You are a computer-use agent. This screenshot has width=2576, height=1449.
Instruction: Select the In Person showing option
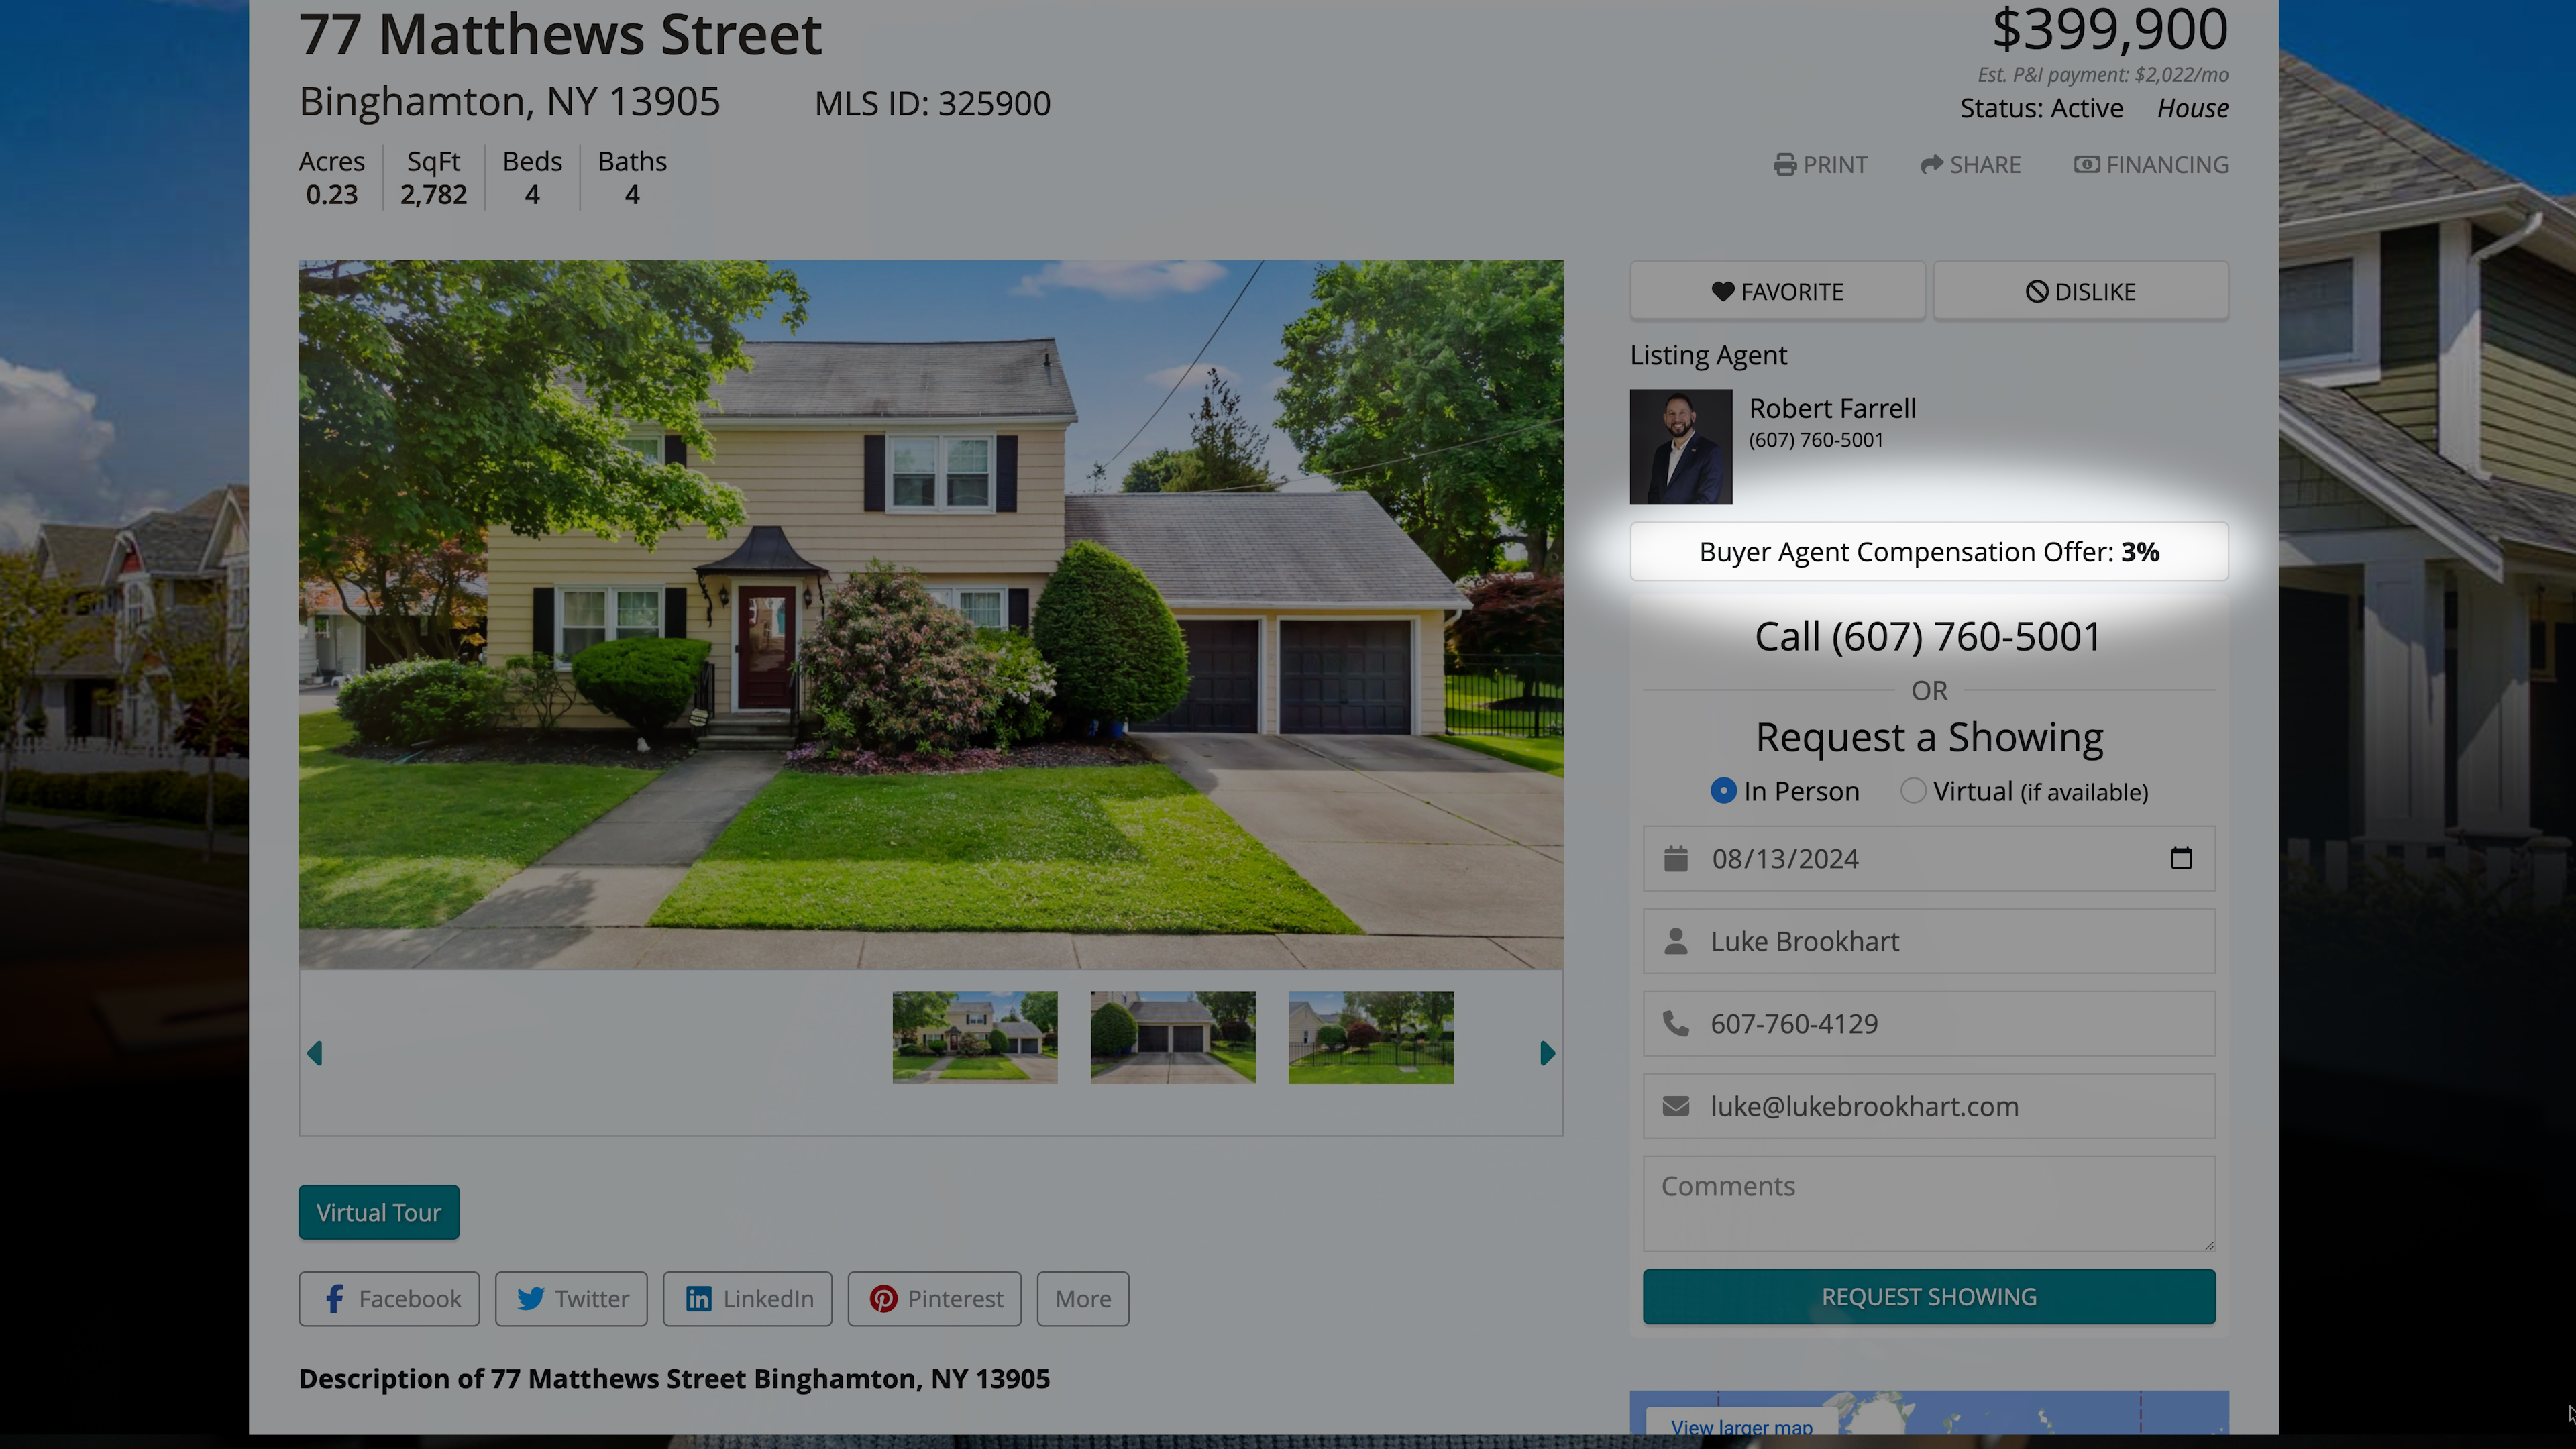(1723, 790)
